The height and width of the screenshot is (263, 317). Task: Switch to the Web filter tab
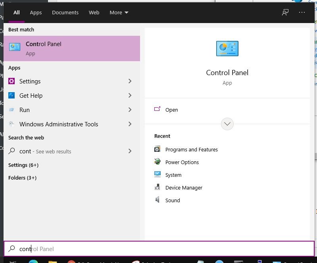pyautogui.click(x=94, y=13)
